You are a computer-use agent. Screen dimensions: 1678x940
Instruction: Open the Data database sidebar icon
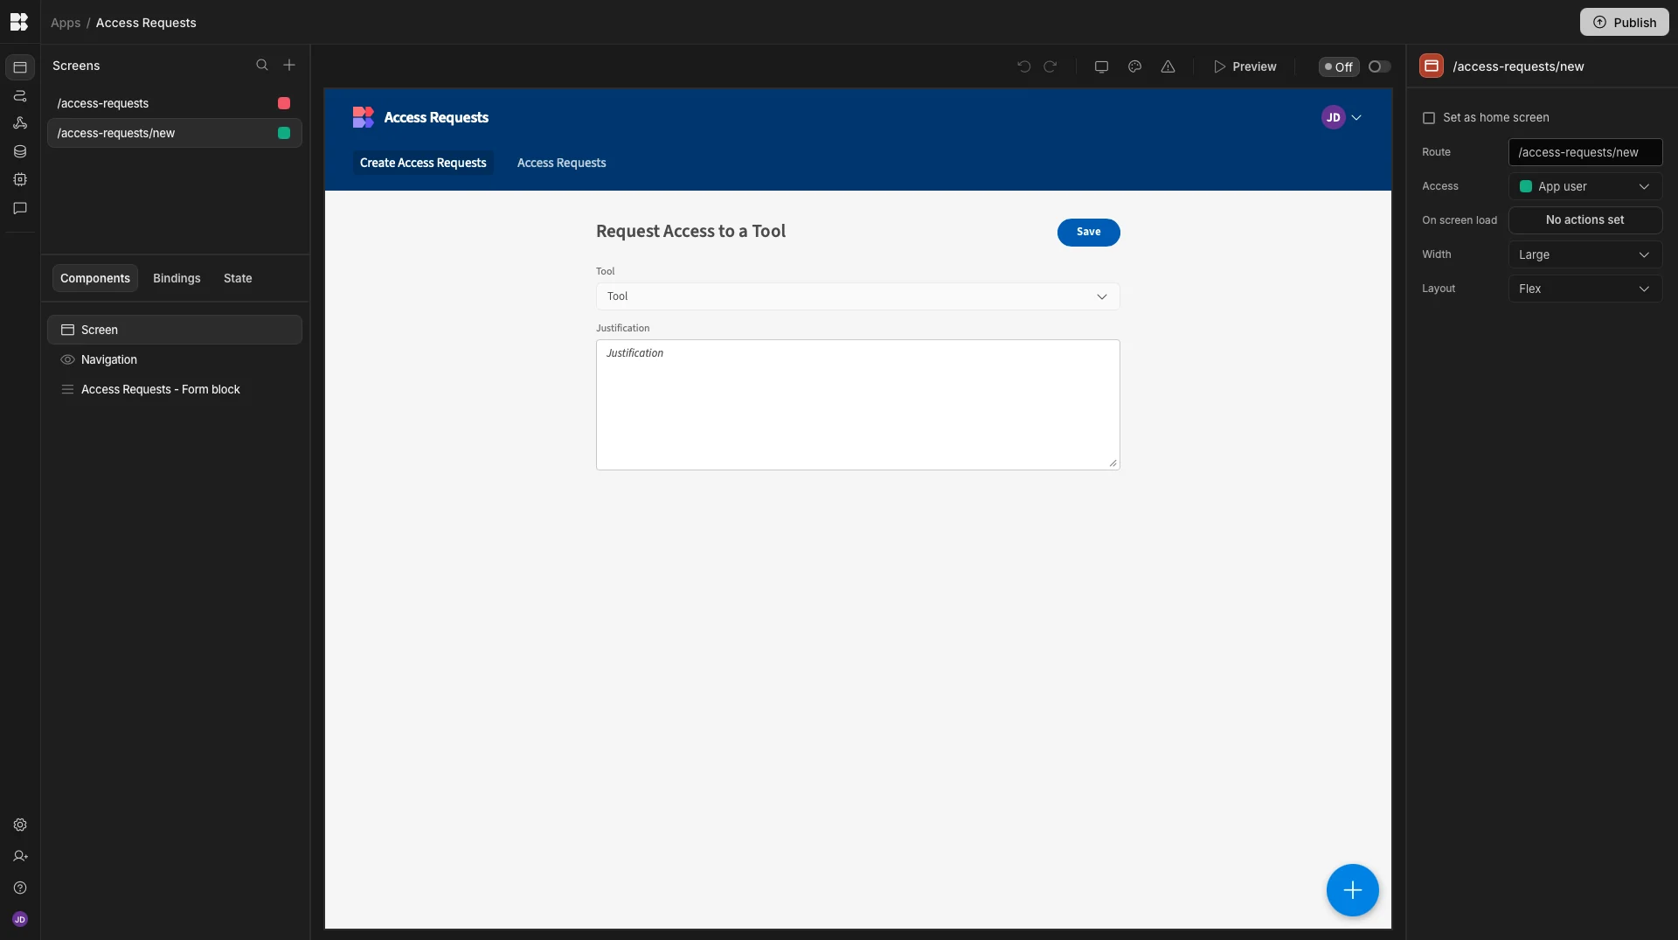pos(20,151)
